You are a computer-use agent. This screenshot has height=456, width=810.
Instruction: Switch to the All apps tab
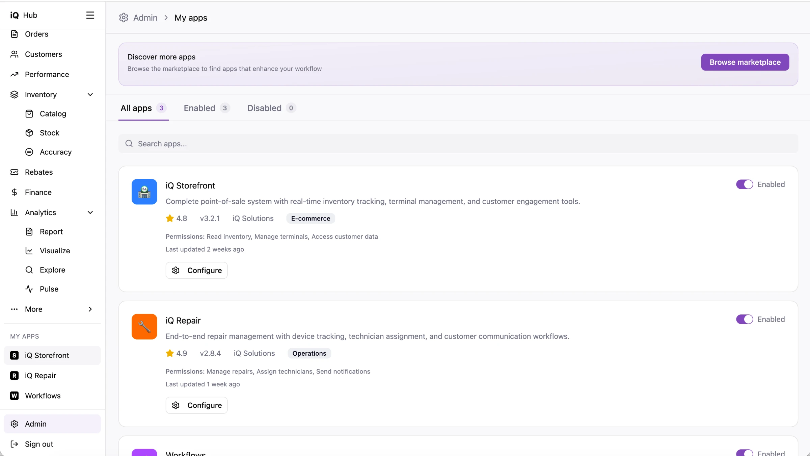(x=143, y=108)
